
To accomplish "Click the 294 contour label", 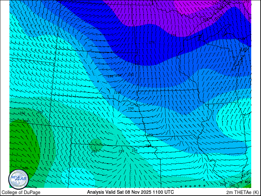I will pyautogui.click(x=148, y=146).
